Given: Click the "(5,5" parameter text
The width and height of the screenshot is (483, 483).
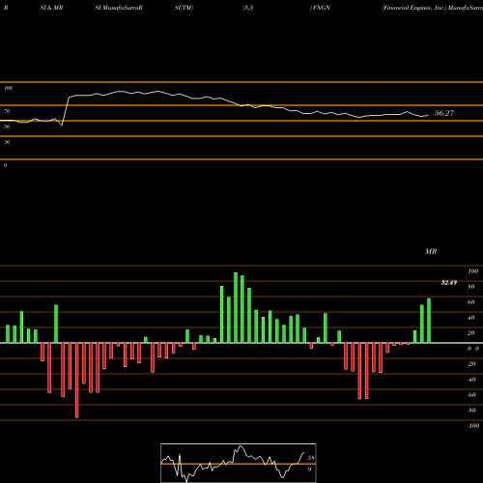Looking at the screenshot, I should (x=248, y=8).
